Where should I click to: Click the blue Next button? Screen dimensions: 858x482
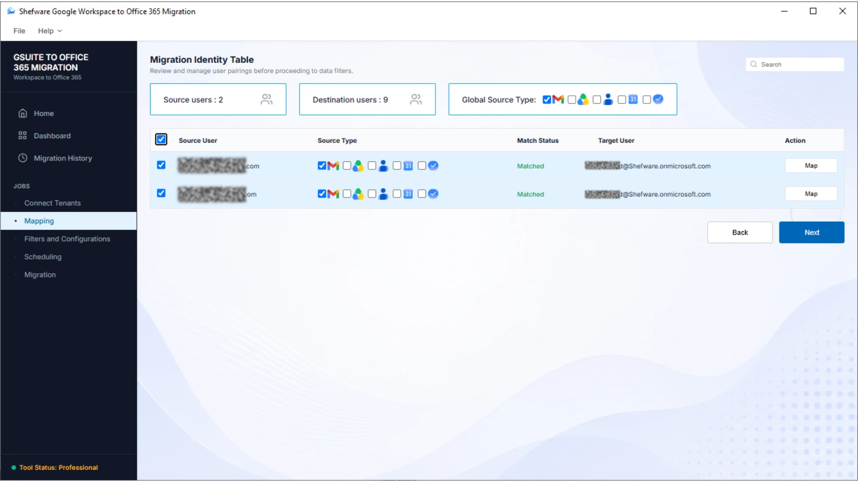pos(812,232)
